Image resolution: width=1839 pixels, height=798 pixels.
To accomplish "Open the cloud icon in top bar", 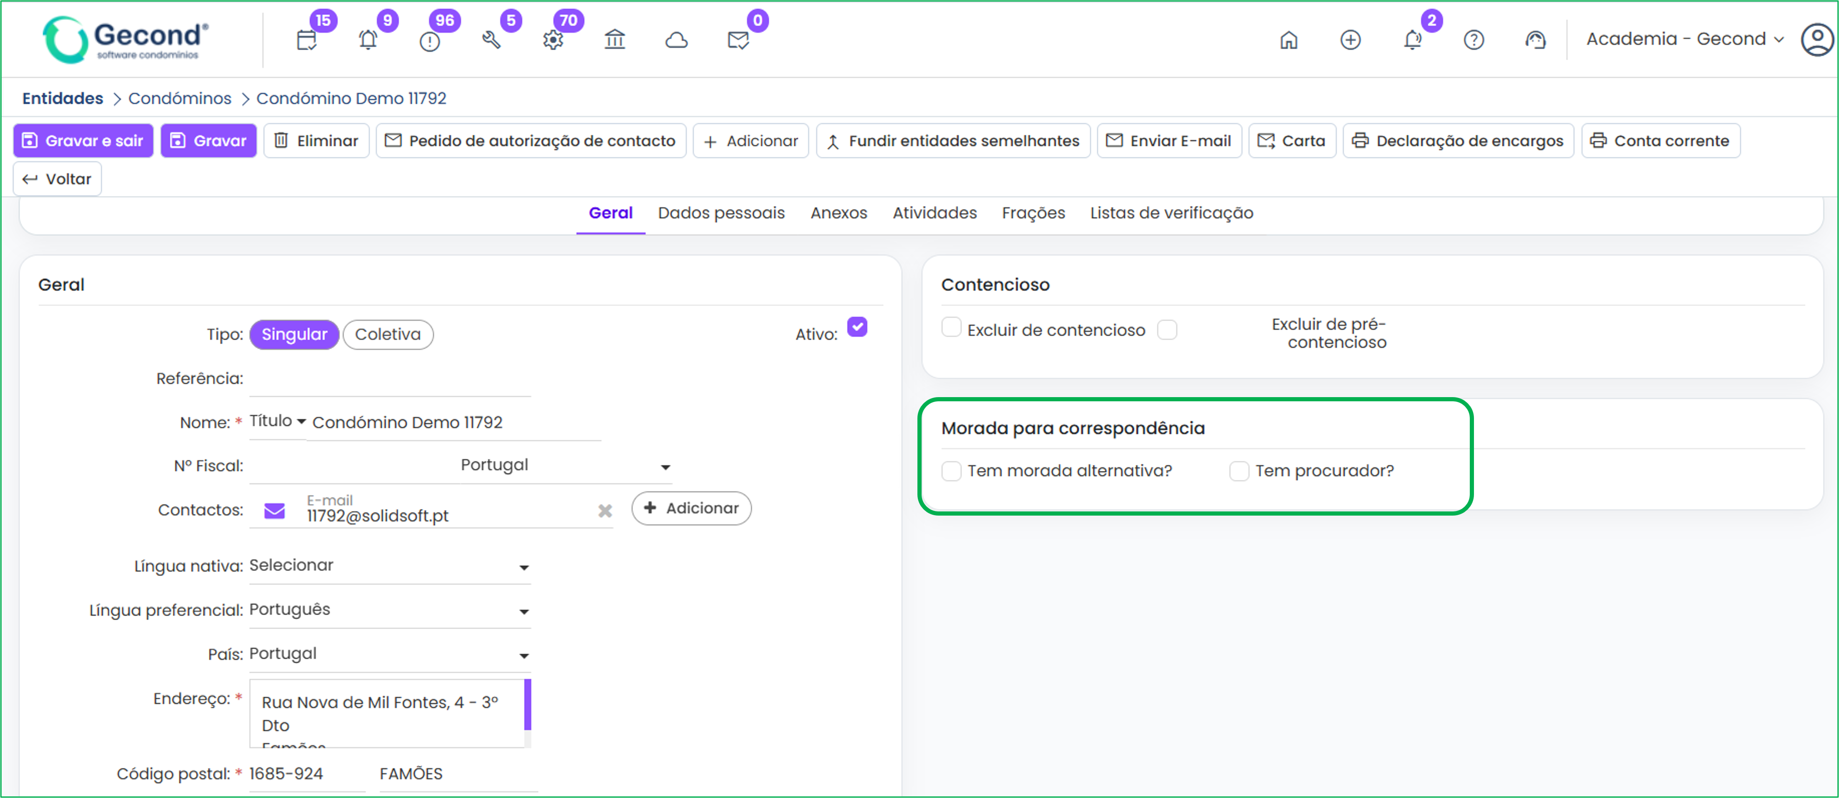I will click(x=677, y=40).
